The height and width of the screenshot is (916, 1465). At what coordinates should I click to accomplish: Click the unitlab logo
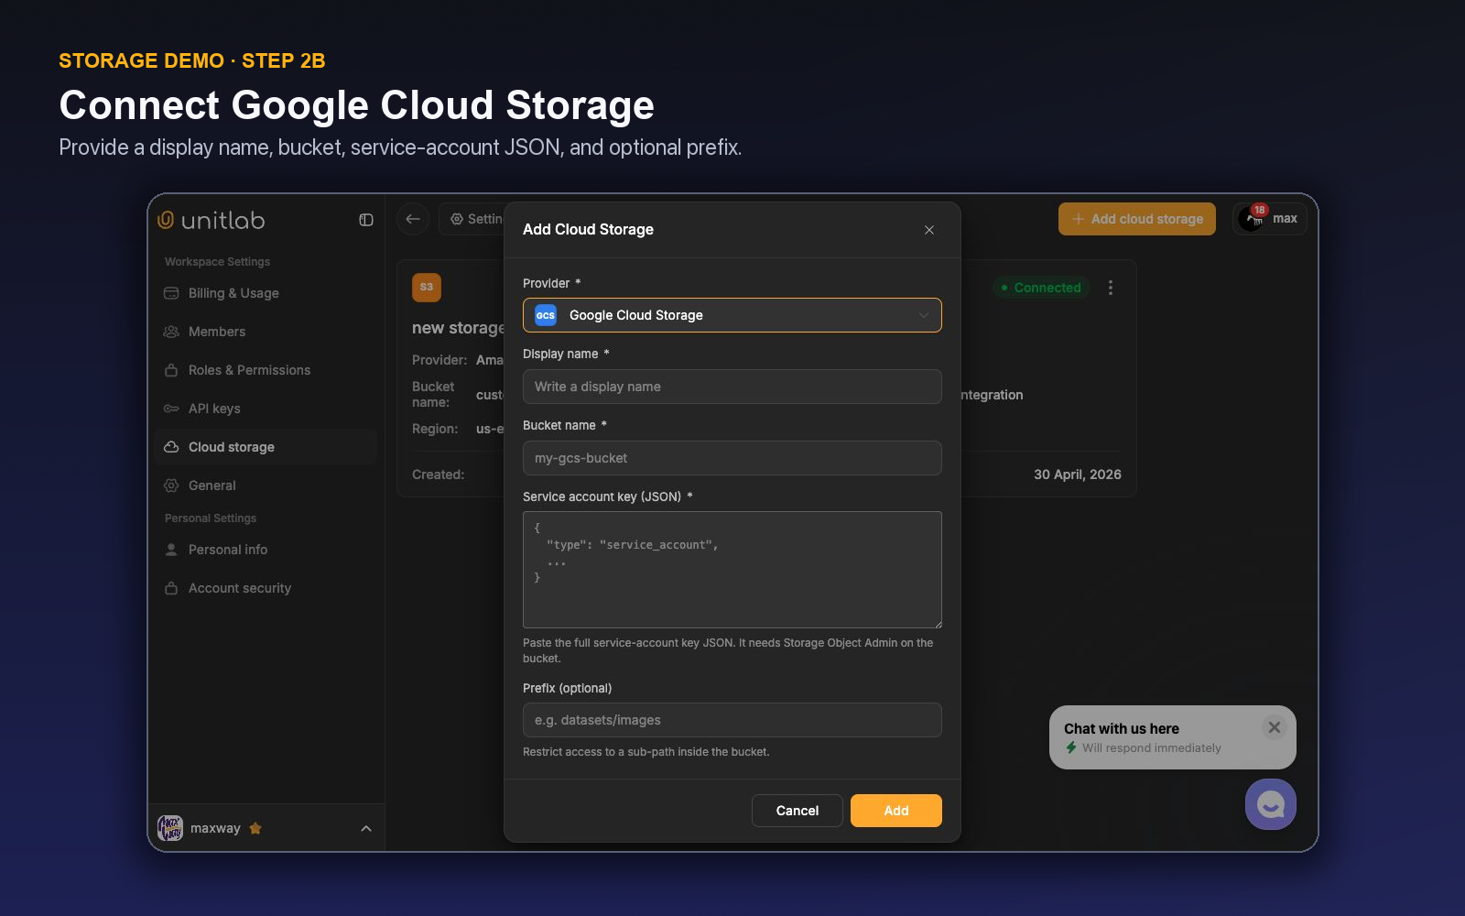point(212,220)
